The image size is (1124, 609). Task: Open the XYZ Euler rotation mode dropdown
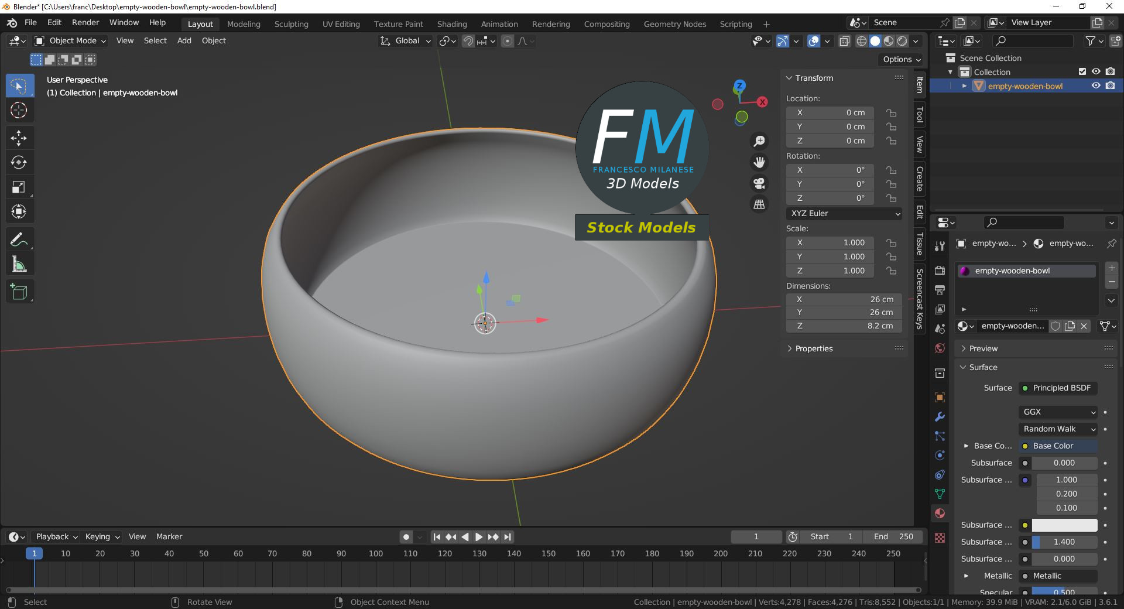click(844, 214)
